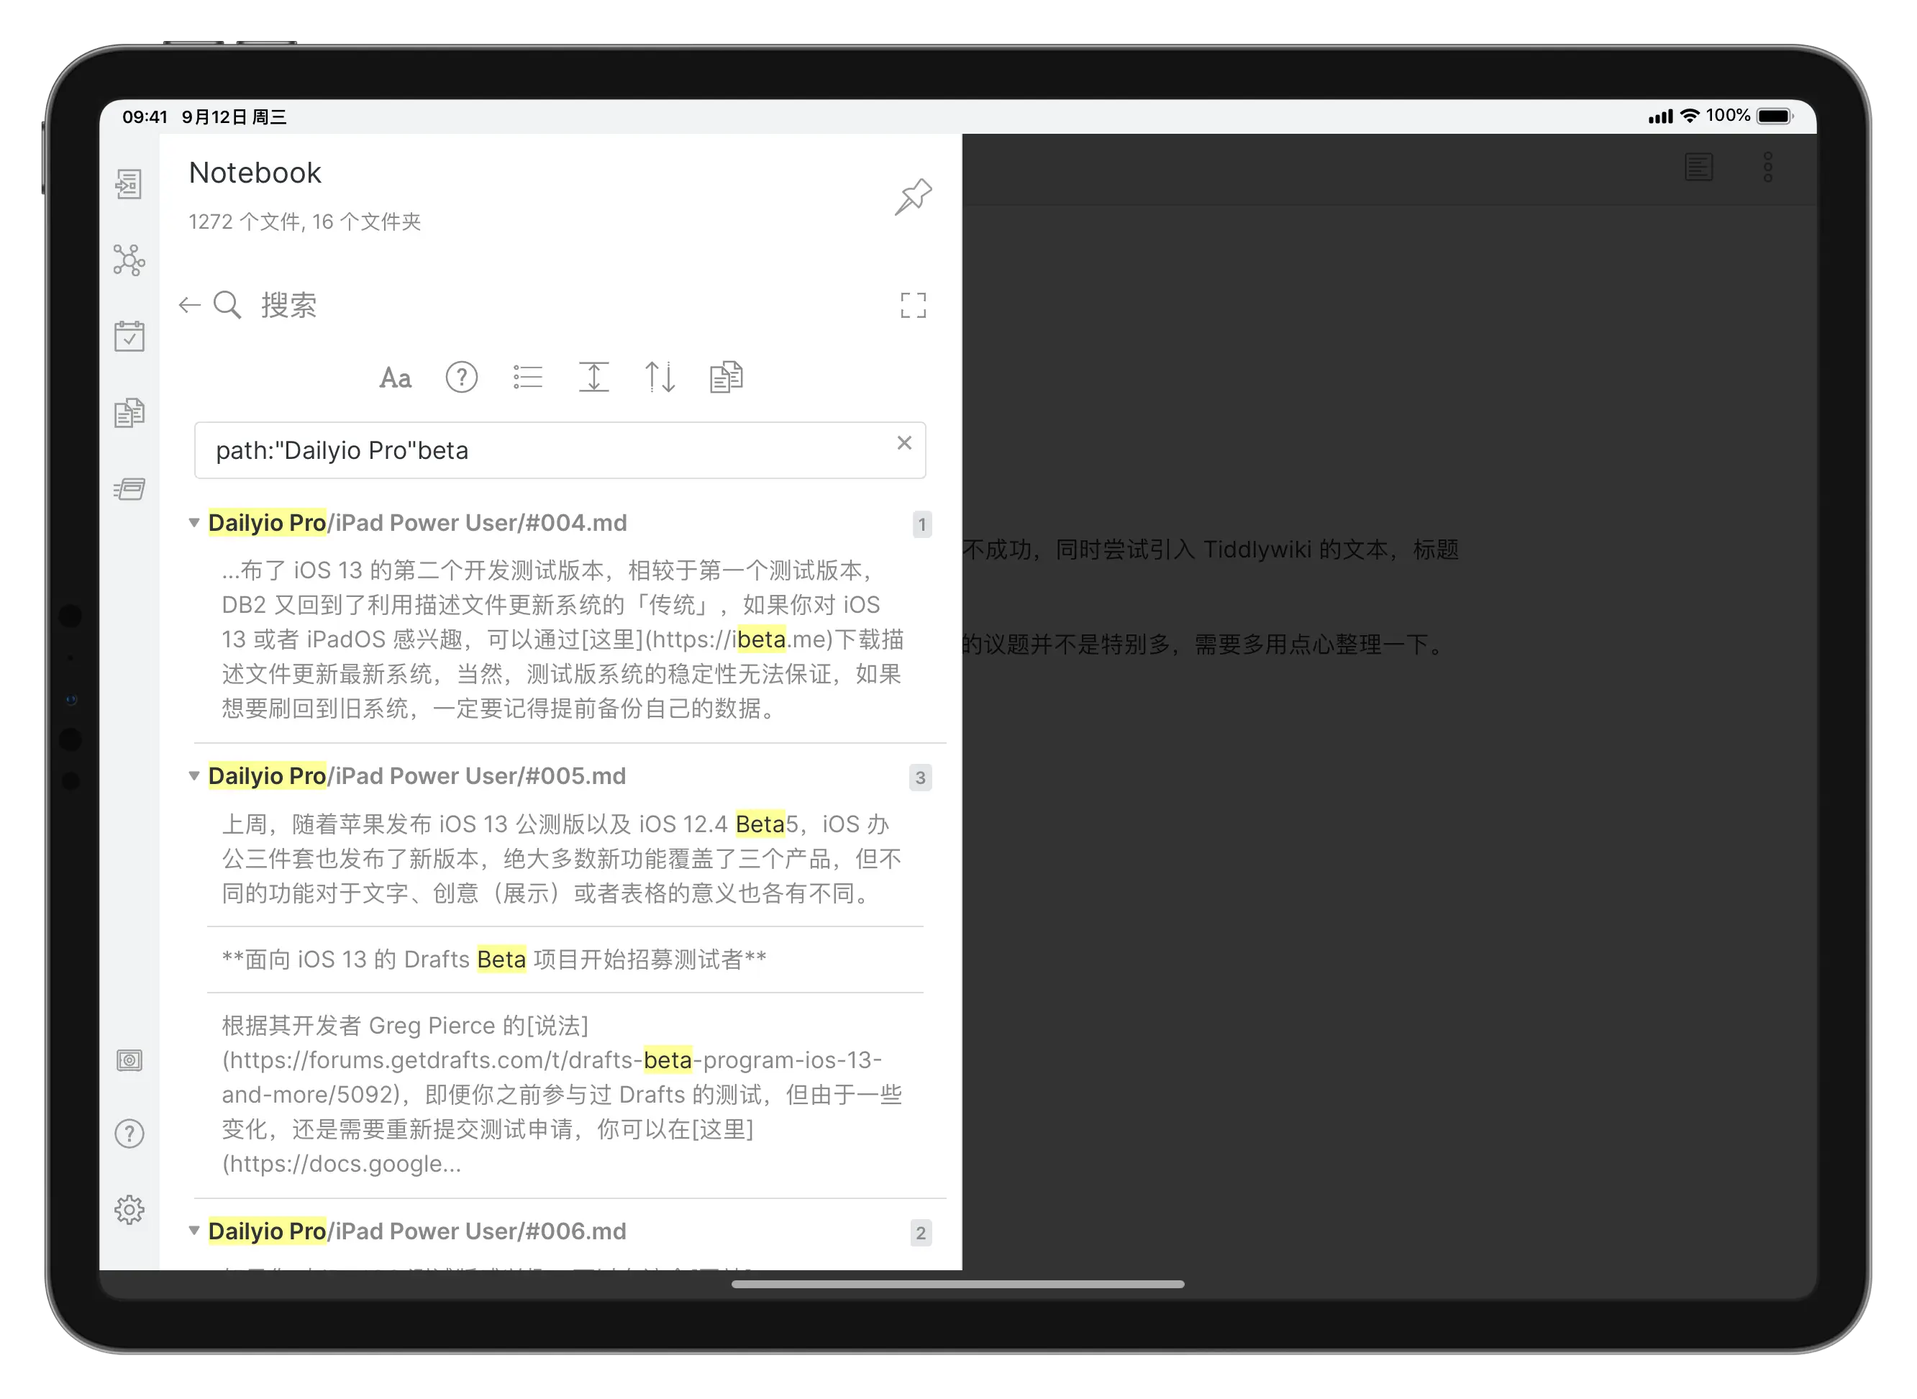Viewport: 1917px width, 1399px height.
Task: Open file Dailyio Pro/iPad Power User/#006.md
Action: click(417, 1231)
